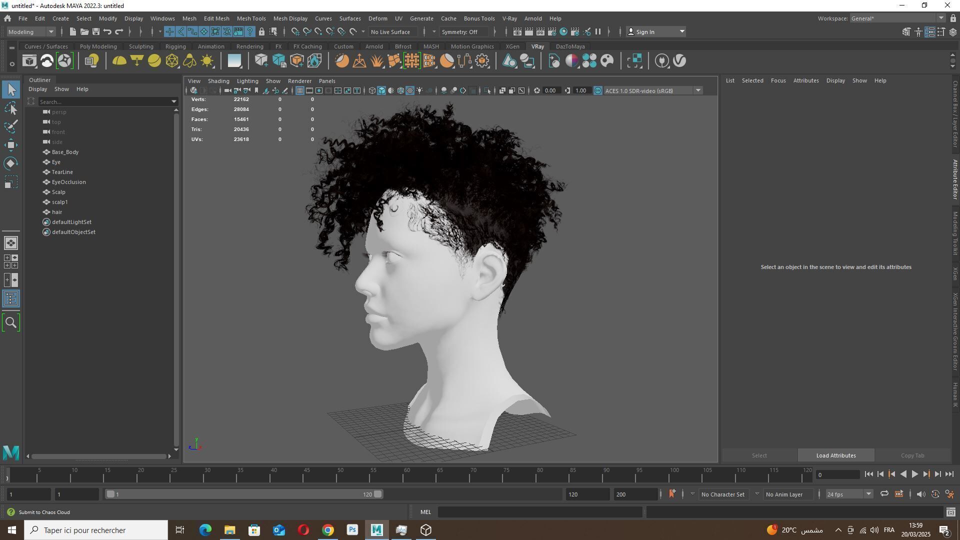
Task: Click the V-Ray sun light shelf icon
Action: (207, 61)
